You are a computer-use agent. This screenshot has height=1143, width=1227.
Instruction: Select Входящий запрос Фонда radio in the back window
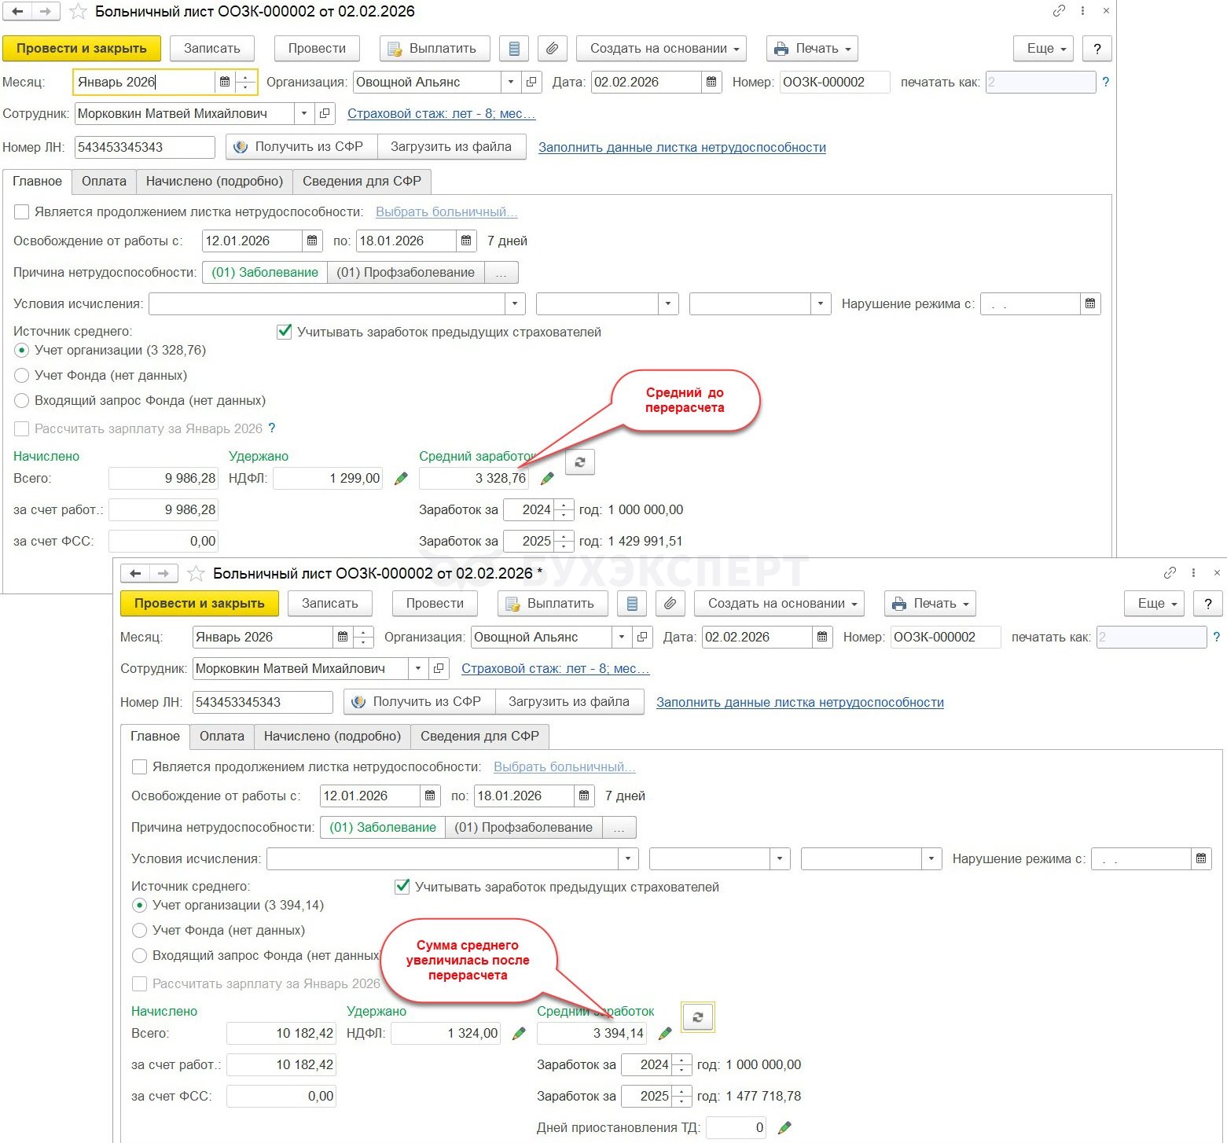(22, 401)
